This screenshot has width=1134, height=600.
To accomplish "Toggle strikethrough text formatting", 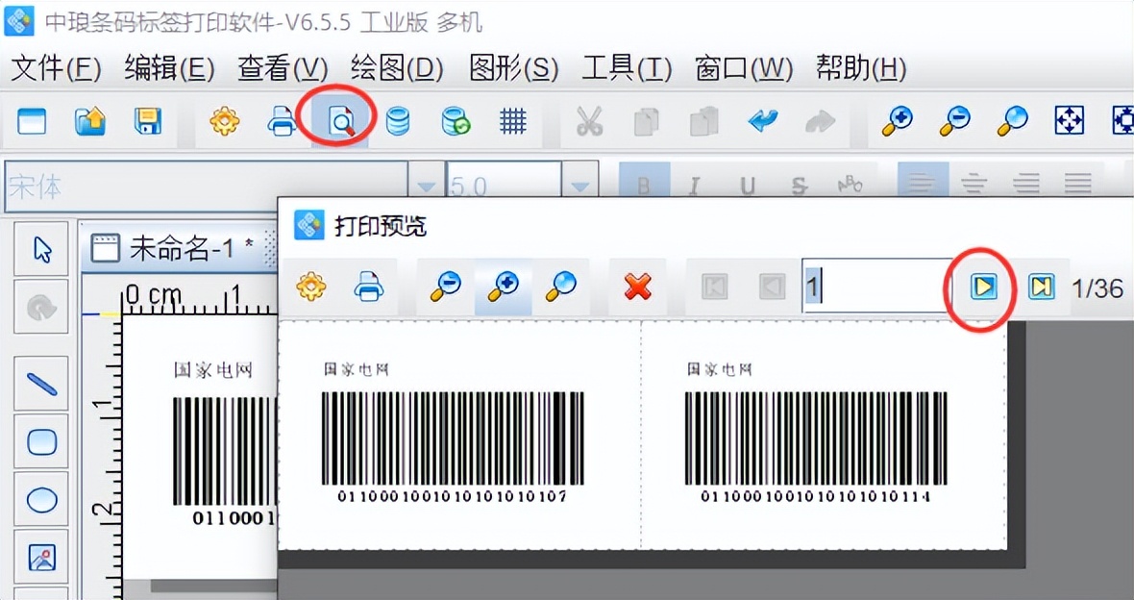I will [x=800, y=187].
